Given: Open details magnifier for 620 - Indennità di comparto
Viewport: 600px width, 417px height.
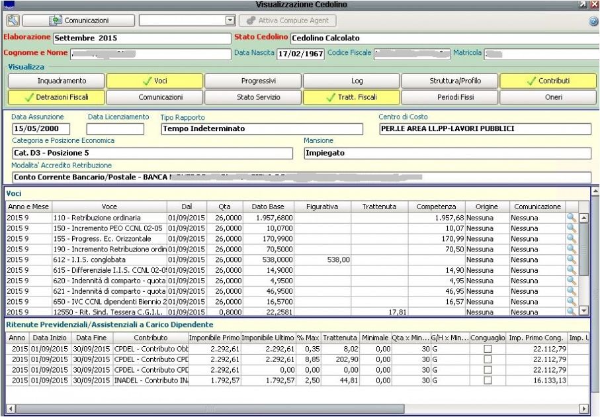Looking at the screenshot, I should coord(572,281).
